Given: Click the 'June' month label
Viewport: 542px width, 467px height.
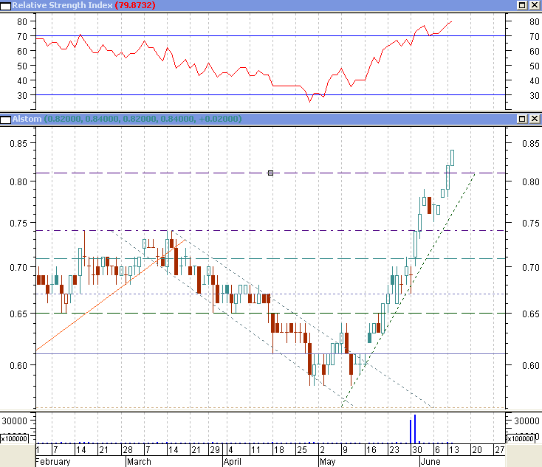Looking at the screenshot, I should tap(430, 462).
